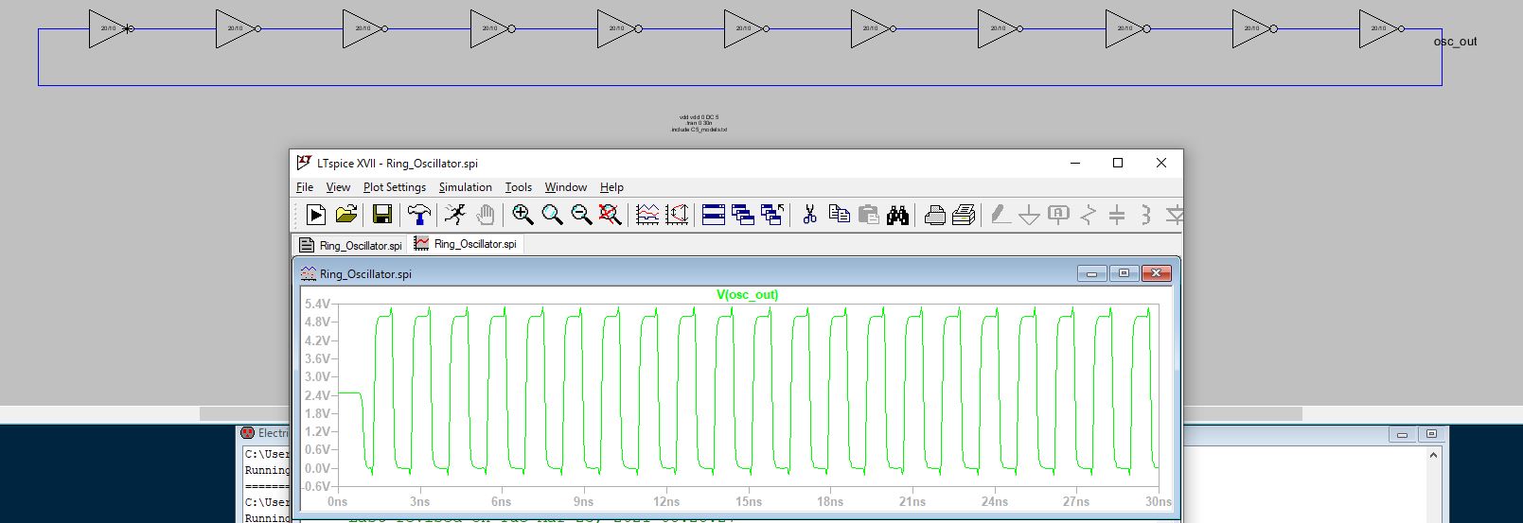Click the Save floppy disk icon
1523x523 pixels.
tap(381, 215)
